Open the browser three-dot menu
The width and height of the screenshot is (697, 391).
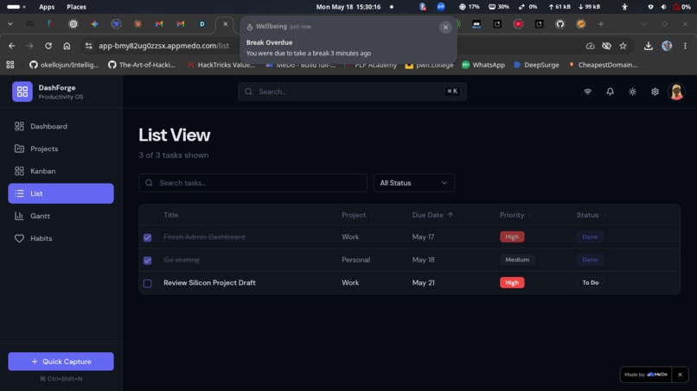[685, 46]
